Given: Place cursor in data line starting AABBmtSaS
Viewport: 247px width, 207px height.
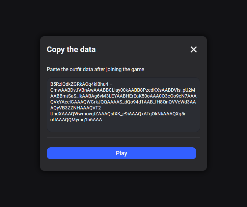Looking at the screenshot, I should point(123,96).
